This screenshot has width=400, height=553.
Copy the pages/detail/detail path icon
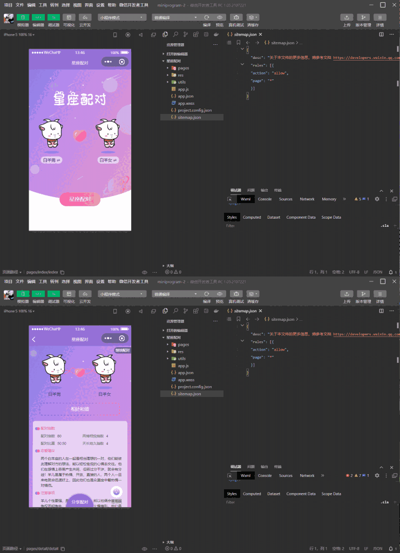pos(63,549)
